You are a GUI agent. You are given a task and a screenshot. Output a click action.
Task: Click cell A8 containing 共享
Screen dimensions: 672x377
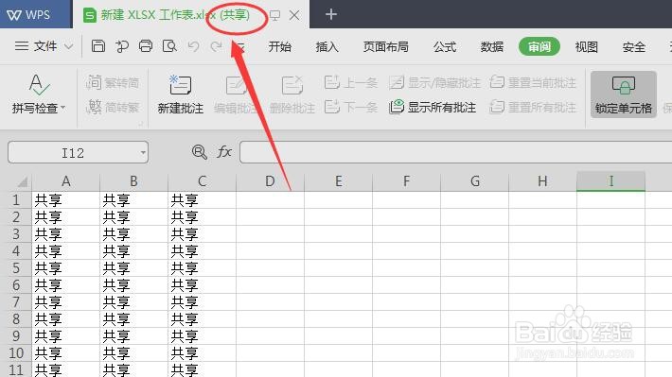click(x=65, y=318)
